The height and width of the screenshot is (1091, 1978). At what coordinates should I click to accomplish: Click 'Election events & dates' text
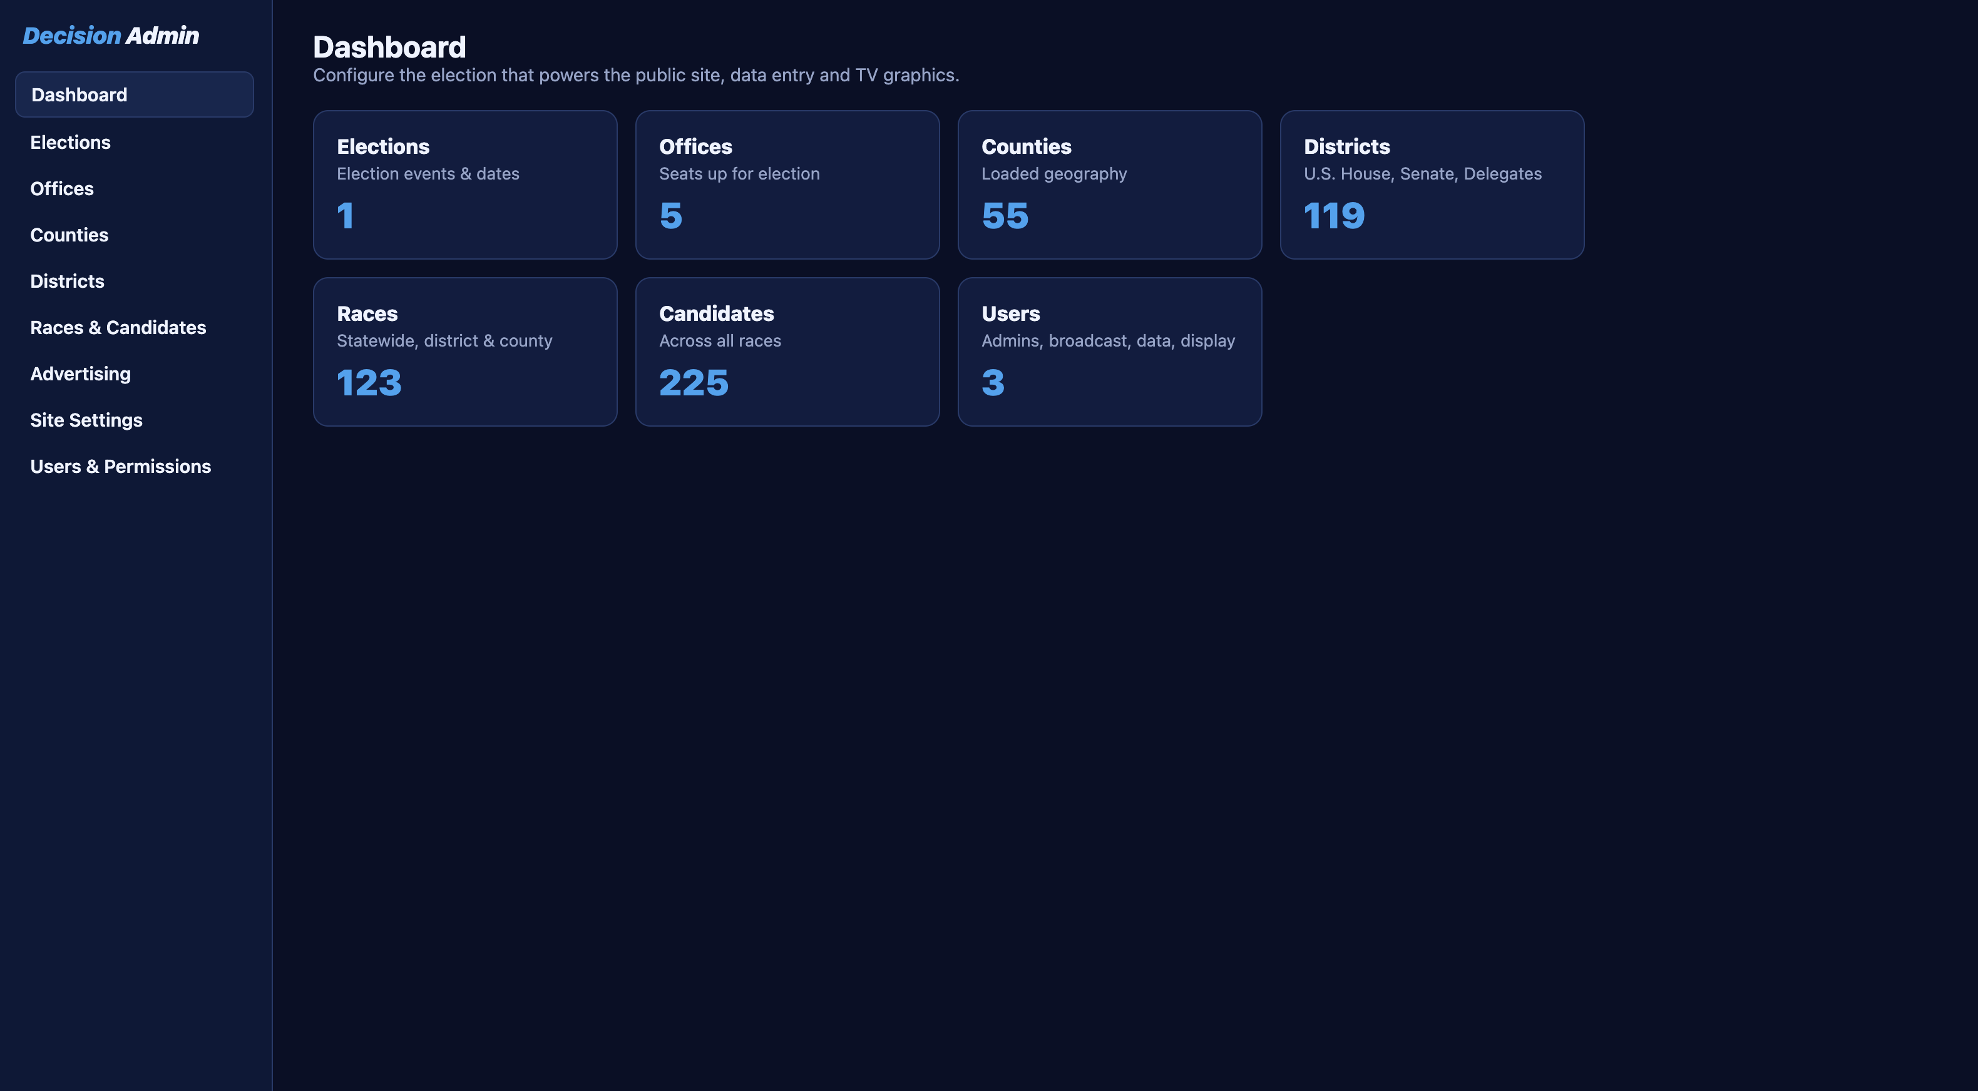[428, 174]
